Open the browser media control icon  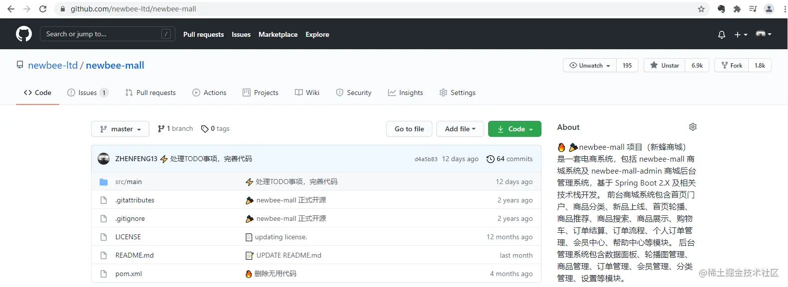753,9
